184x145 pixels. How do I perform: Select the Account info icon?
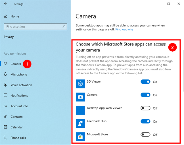5,106
